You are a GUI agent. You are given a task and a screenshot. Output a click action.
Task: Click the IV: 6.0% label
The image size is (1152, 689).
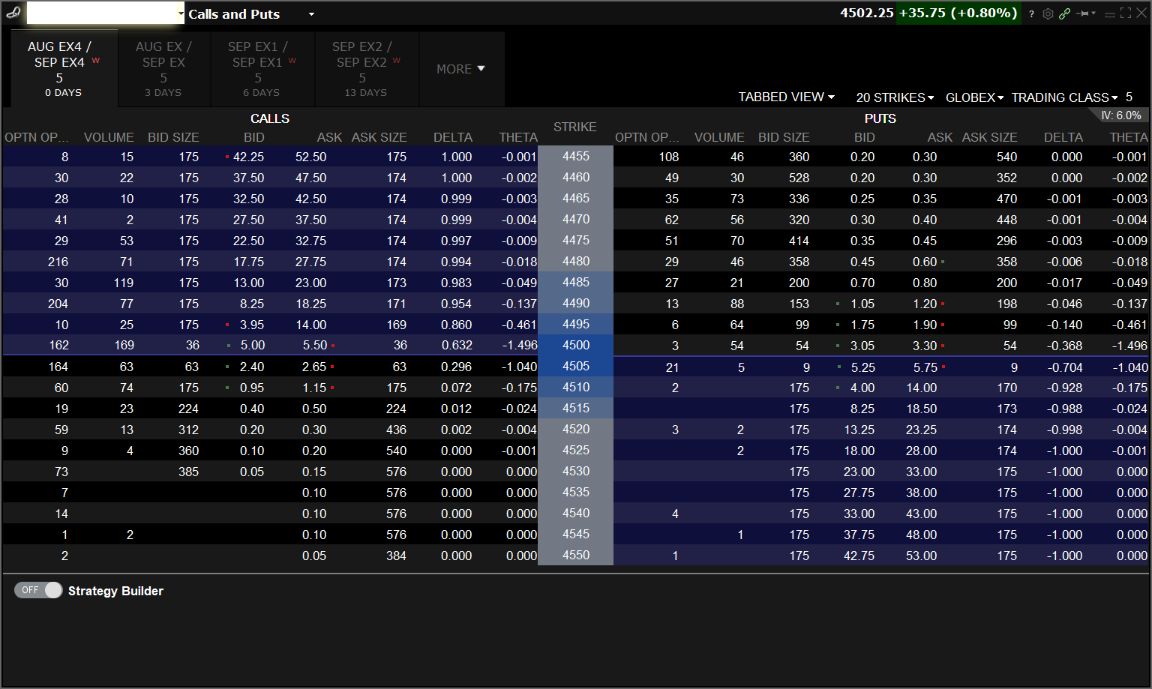(x=1120, y=115)
